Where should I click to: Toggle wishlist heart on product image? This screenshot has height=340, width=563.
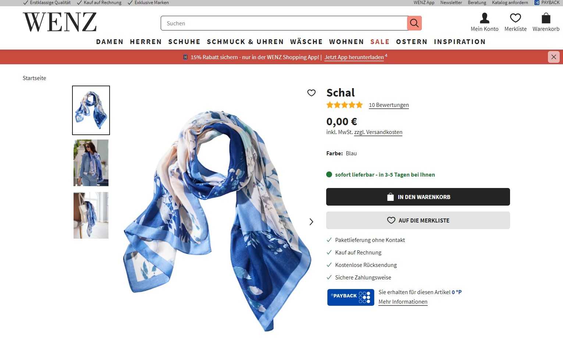(x=311, y=93)
